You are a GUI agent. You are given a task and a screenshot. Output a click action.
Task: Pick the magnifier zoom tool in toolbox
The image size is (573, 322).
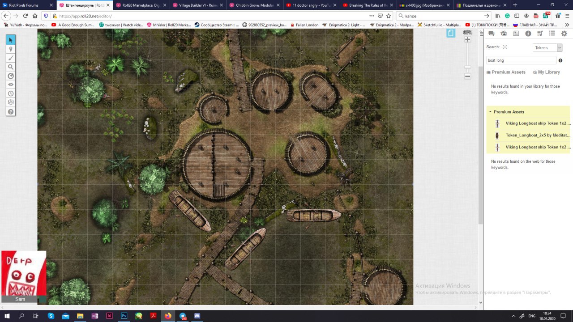point(11,67)
